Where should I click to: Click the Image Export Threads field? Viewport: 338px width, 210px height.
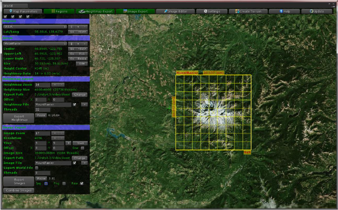[42, 173]
